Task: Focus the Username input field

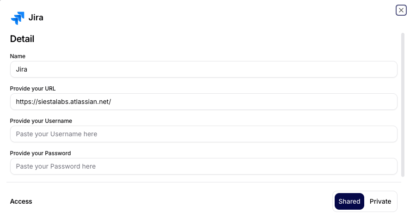Action: coord(203,134)
